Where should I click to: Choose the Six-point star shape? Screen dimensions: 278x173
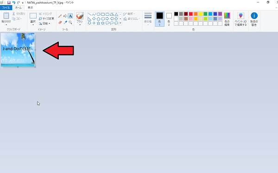click(103, 23)
